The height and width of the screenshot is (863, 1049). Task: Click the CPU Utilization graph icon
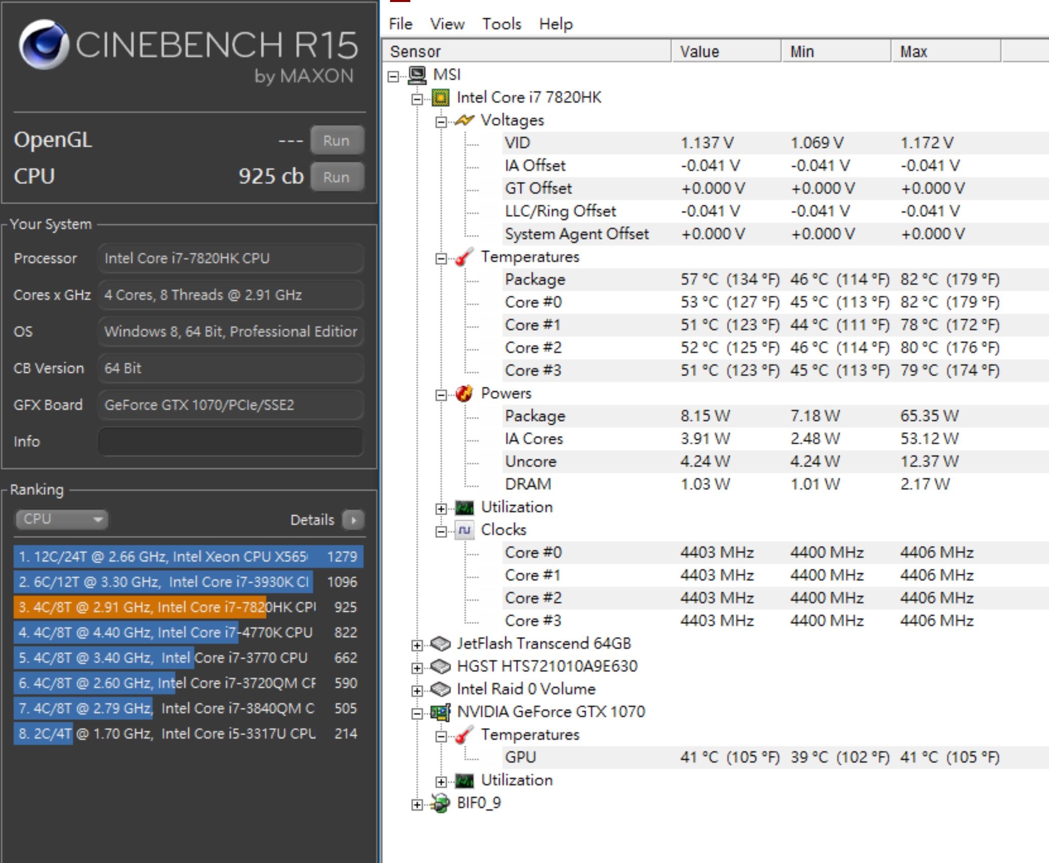click(464, 507)
